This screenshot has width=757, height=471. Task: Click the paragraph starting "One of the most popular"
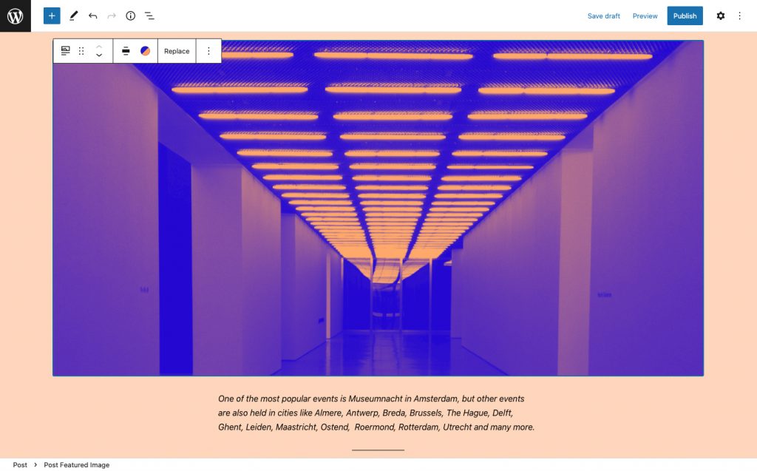[376, 413]
